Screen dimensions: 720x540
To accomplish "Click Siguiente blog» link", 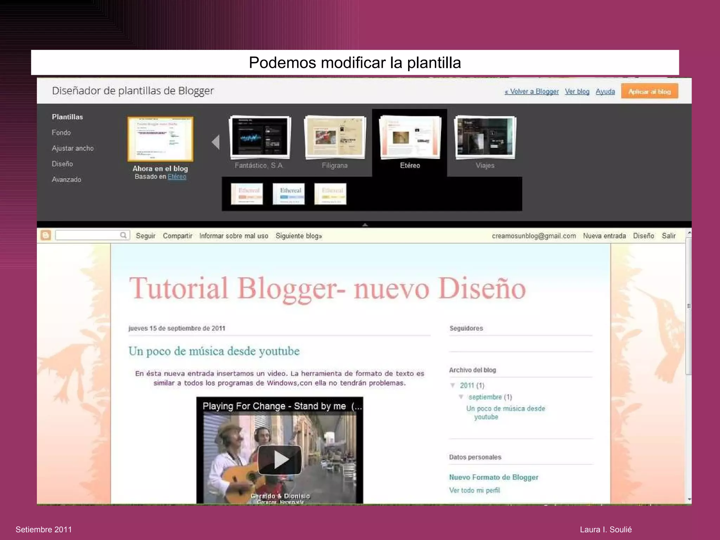I will point(299,236).
